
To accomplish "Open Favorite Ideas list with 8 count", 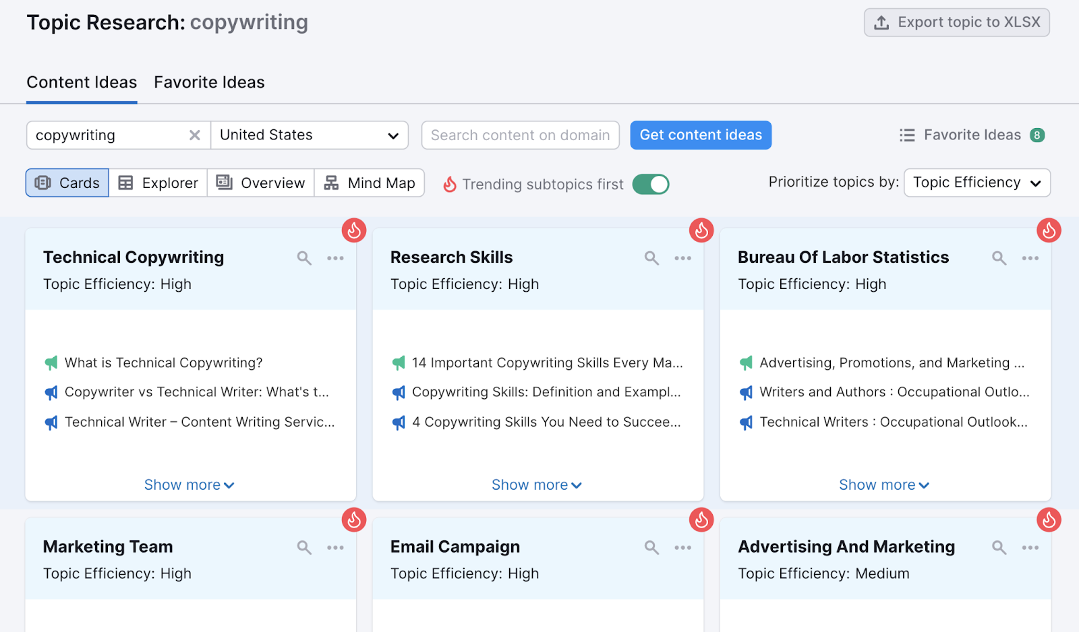I will pos(972,135).
